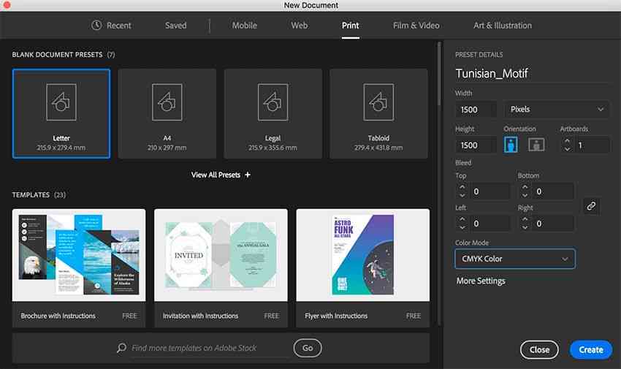
Task: Increase the Bottom bleed value
Action: click(525, 187)
